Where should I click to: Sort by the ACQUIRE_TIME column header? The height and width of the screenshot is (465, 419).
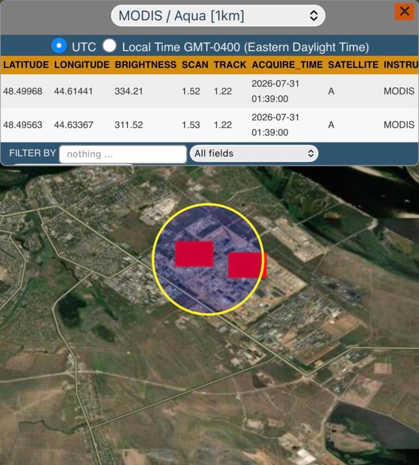click(288, 64)
